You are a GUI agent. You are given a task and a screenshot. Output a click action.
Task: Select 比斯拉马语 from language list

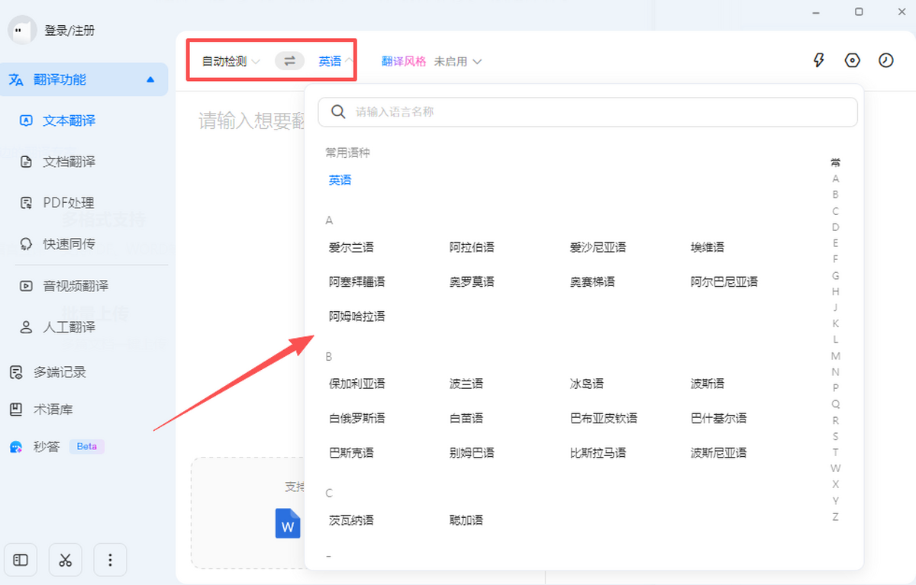pos(598,453)
